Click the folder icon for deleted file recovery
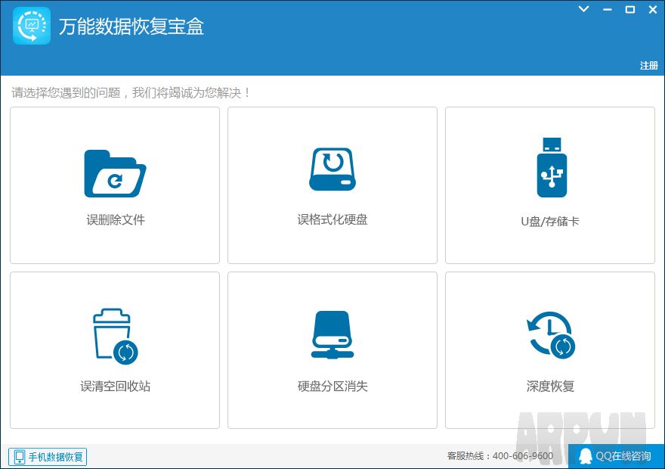This screenshot has width=665, height=469. 115,173
